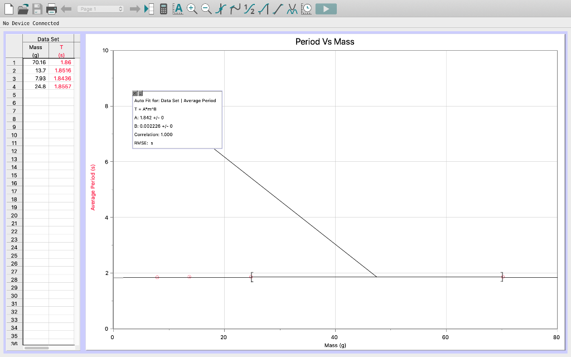Image resolution: width=571 pixels, height=357 pixels.
Task: Create a new Logger Pro document
Action: [8, 8]
